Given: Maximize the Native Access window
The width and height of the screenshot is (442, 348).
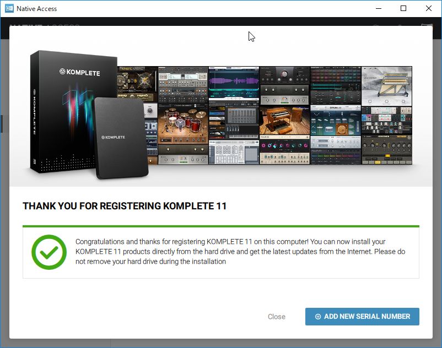Looking at the screenshot, I should [403, 8].
